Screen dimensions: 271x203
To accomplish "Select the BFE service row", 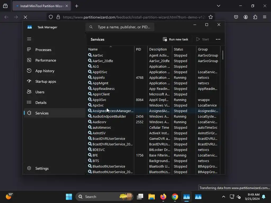I will (153, 155).
